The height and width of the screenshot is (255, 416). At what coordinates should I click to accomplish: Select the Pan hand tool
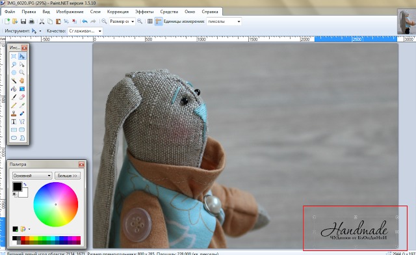coord(22,81)
